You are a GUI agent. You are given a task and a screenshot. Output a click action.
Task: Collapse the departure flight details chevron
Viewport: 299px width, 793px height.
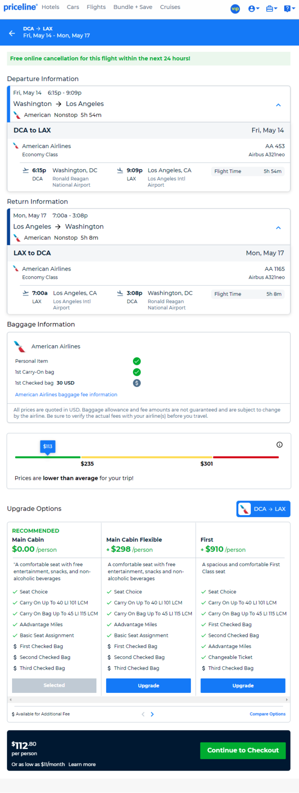tap(278, 105)
